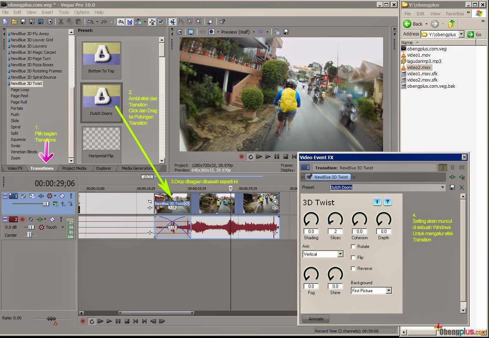Select the Page Peel transition in list

19,96
